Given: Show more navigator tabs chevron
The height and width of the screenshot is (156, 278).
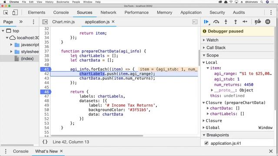Looking at the screenshot, I should pos(21,22).
